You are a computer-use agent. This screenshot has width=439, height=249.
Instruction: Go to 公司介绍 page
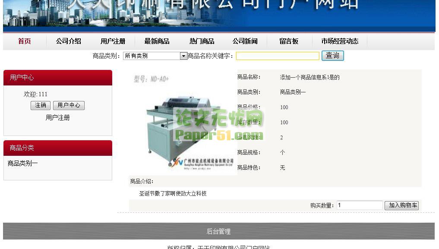pos(68,41)
